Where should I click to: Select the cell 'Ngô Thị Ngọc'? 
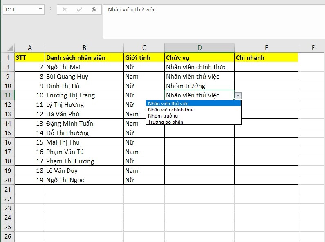(84, 180)
